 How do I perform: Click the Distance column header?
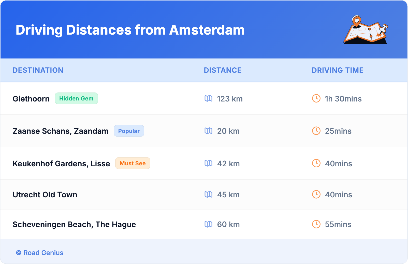pyautogui.click(x=223, y=70)
